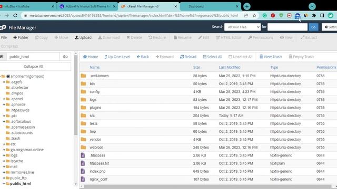This screenshot has width=337, height=189.
Task: Click the Move toolbar button
Action: click(61, 37)
